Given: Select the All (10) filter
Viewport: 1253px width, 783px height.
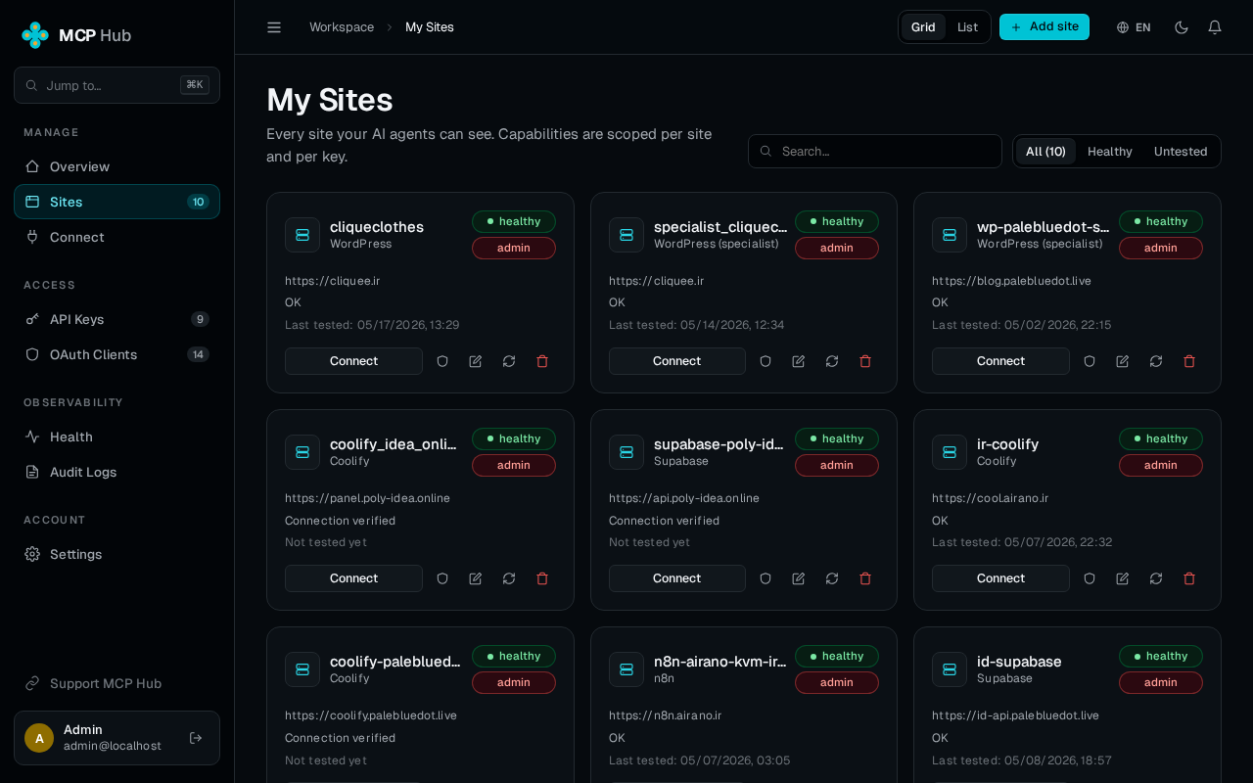Looking at the screenshot, I should click(1045, 152).
